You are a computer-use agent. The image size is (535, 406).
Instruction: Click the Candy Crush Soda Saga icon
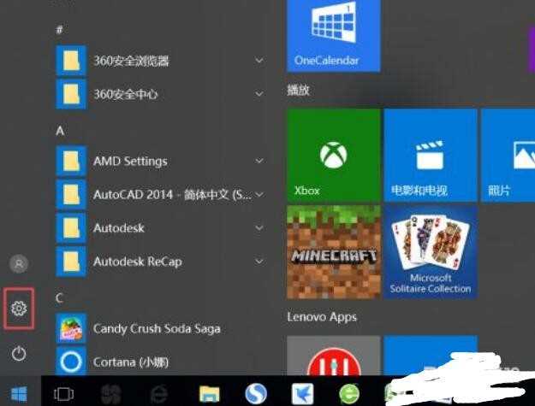71,328
